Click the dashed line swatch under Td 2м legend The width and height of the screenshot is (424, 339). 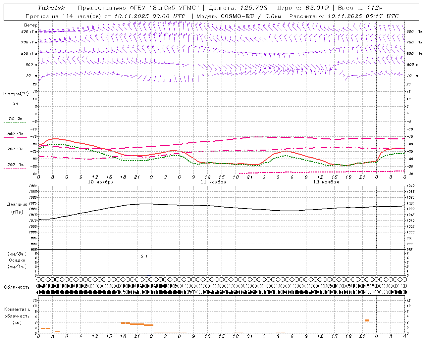[x=15, y=122]
